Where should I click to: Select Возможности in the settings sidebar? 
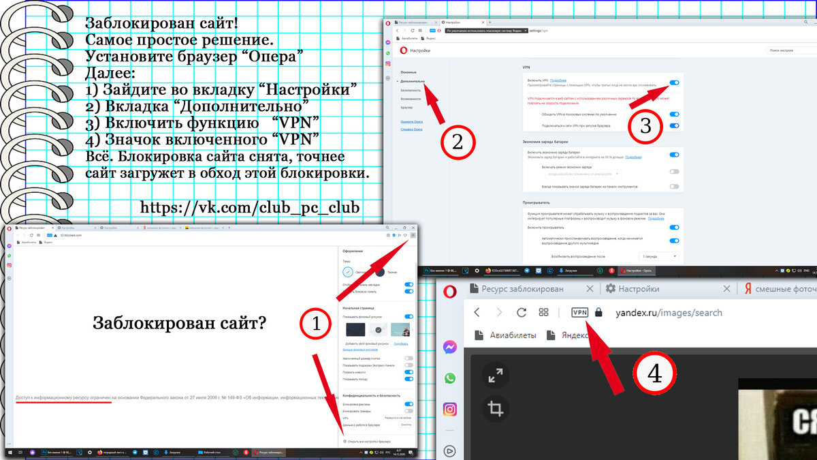(411, 99)
